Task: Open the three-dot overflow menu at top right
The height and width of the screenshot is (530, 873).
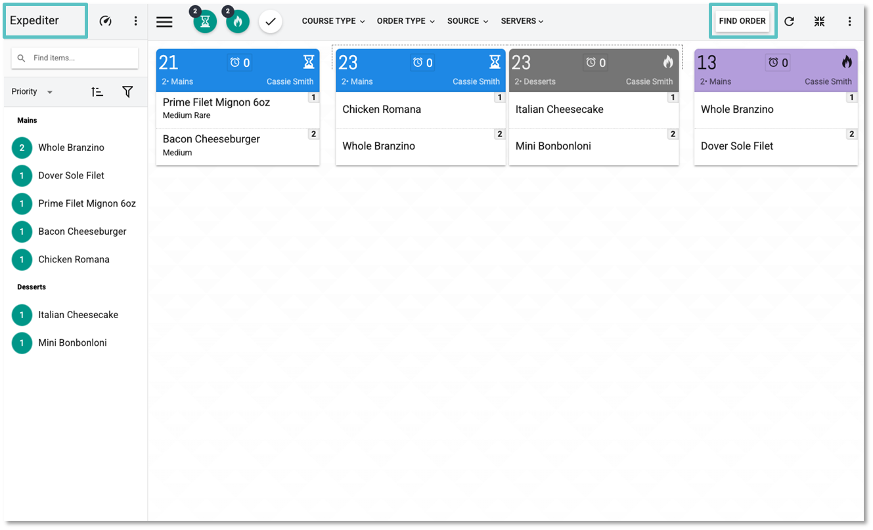Action: (x=850, y=21)
